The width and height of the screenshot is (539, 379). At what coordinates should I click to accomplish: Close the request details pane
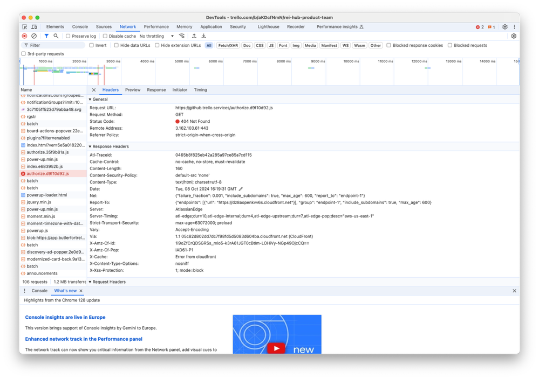(x=94, y=90)
